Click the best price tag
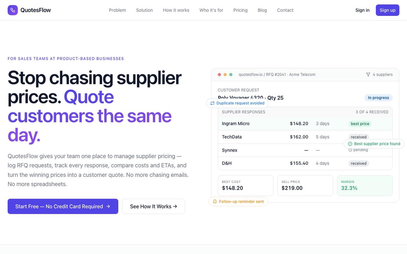The image size is (407, 254). (x=360, y=124)
